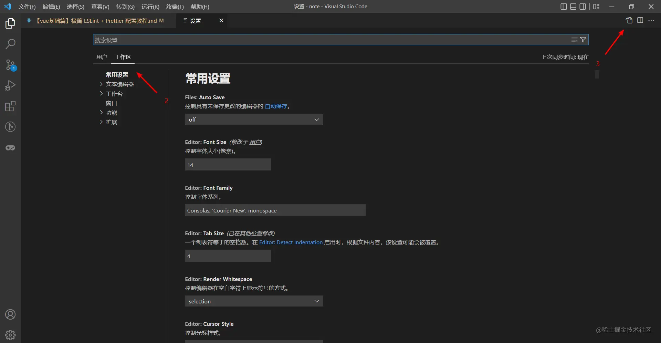This screenshot has height=343, width=661.
Task: Click the 常用设置 heading
Action: [208, 79]
